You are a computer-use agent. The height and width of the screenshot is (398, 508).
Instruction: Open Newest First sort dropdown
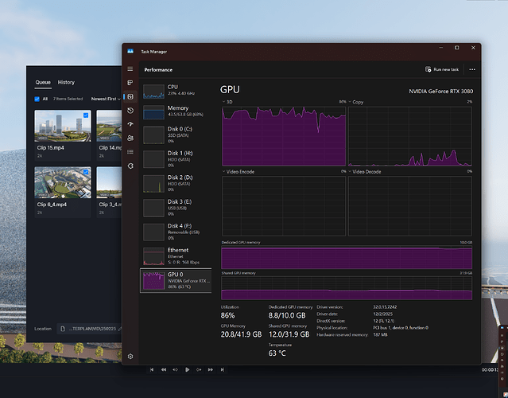click(x=106, y=99)
